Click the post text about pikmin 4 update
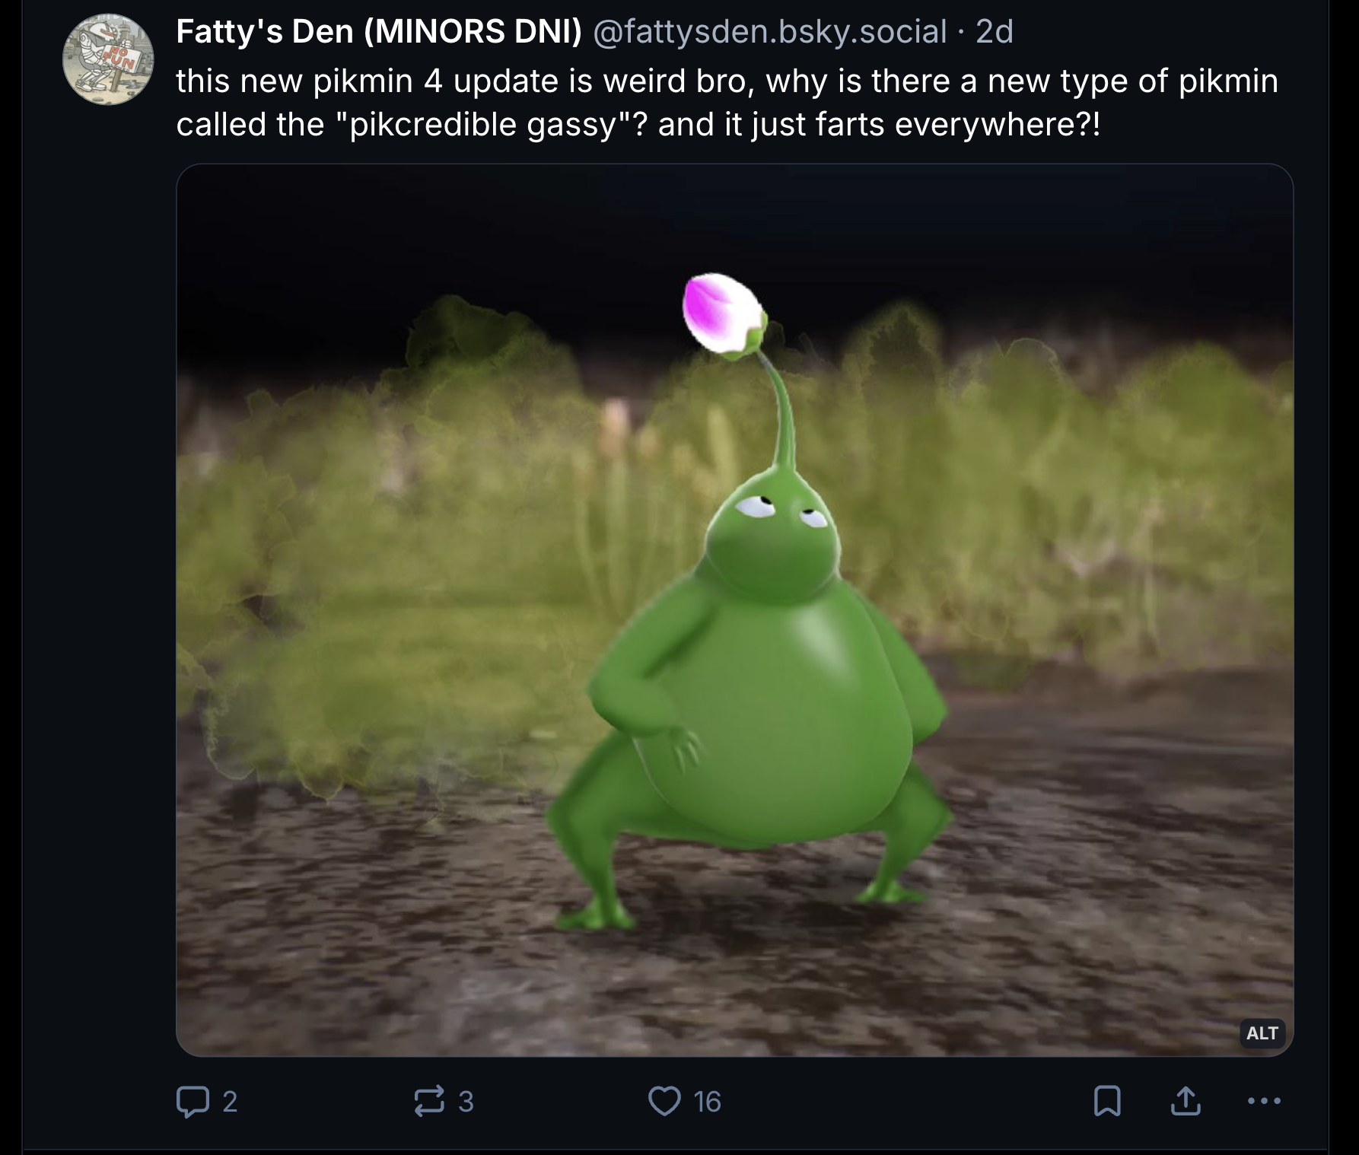 point(726,81)
